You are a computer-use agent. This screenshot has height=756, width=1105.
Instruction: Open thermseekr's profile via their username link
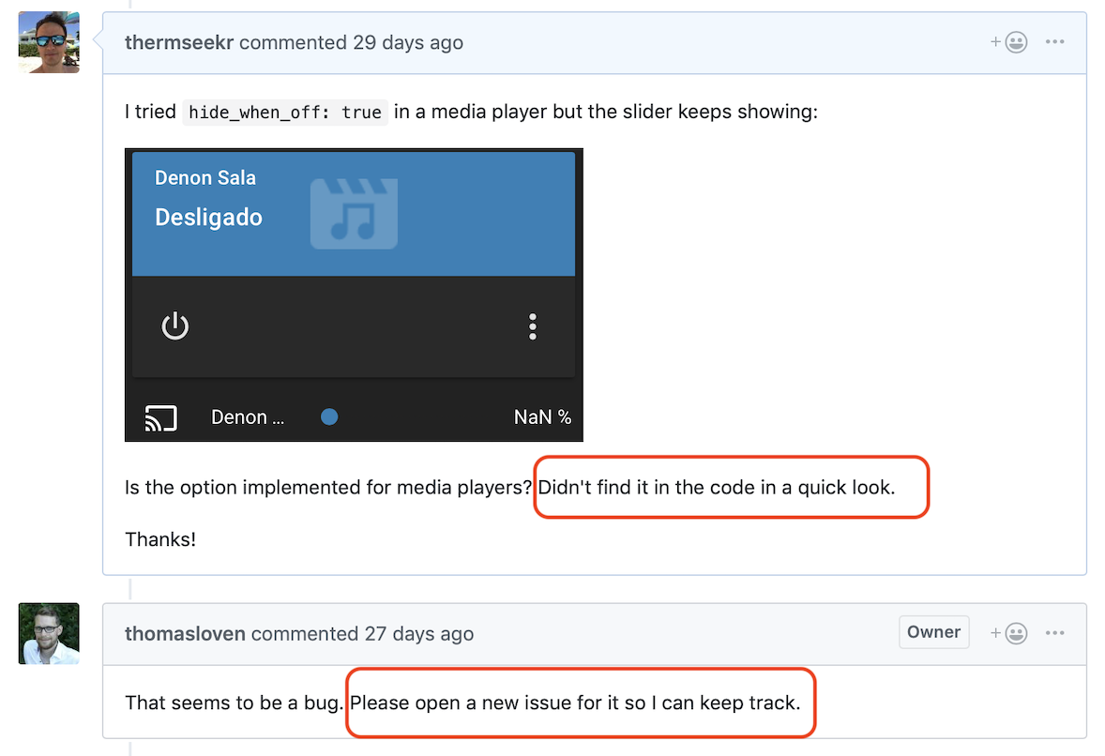click(178, 42)
